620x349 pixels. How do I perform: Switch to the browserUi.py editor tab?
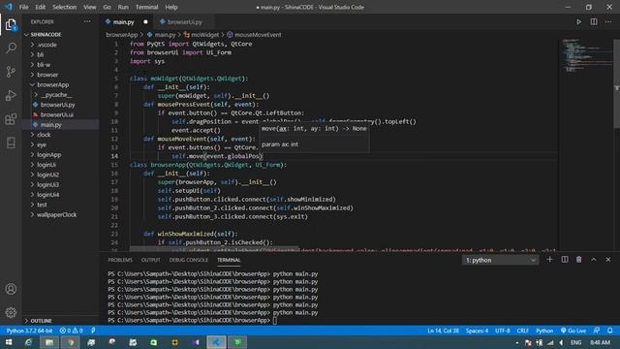click(x=184, y=21)
